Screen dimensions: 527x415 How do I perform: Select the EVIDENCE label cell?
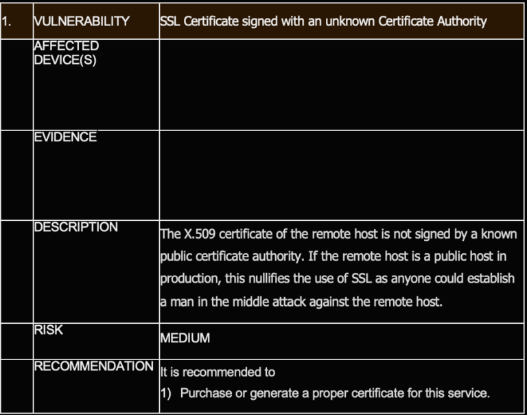65,137
